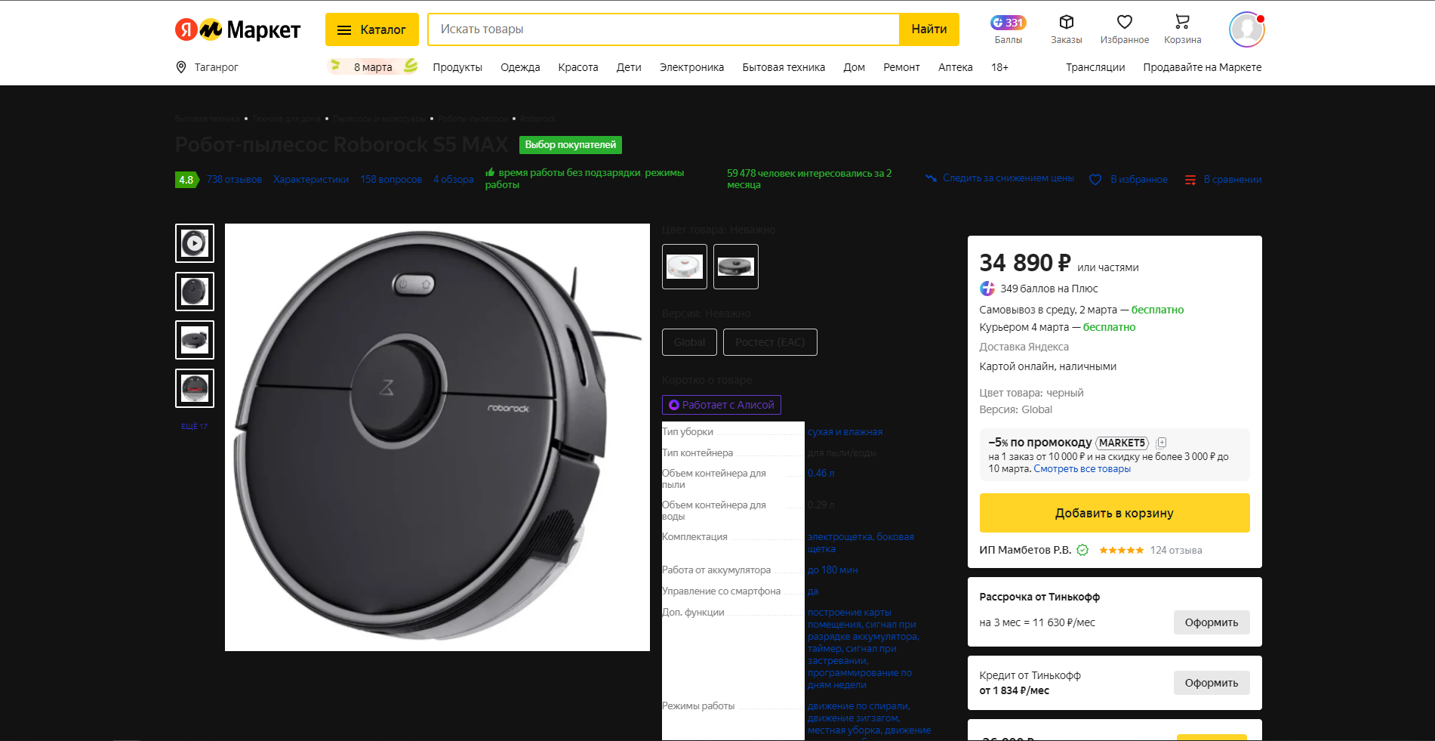Change location via Таганрог pin icon
This screenshot has height=741, width=1435.
tap(181, 67)
